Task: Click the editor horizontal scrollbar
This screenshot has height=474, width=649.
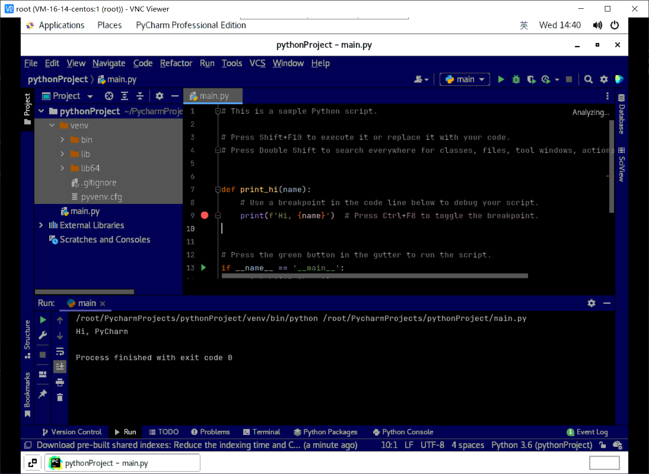Action: 374,276
